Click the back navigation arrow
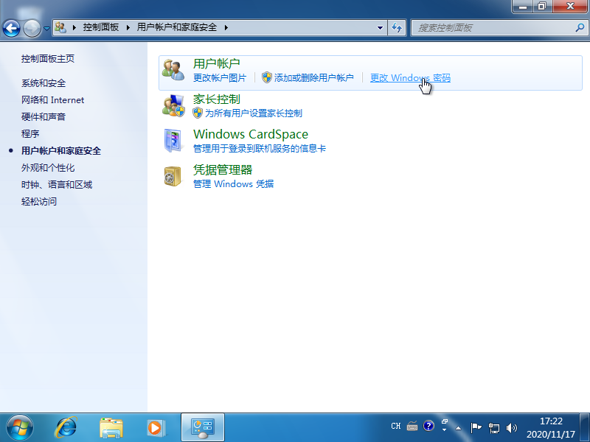Viewport: 590px width, 442px height. coord(12,27)
